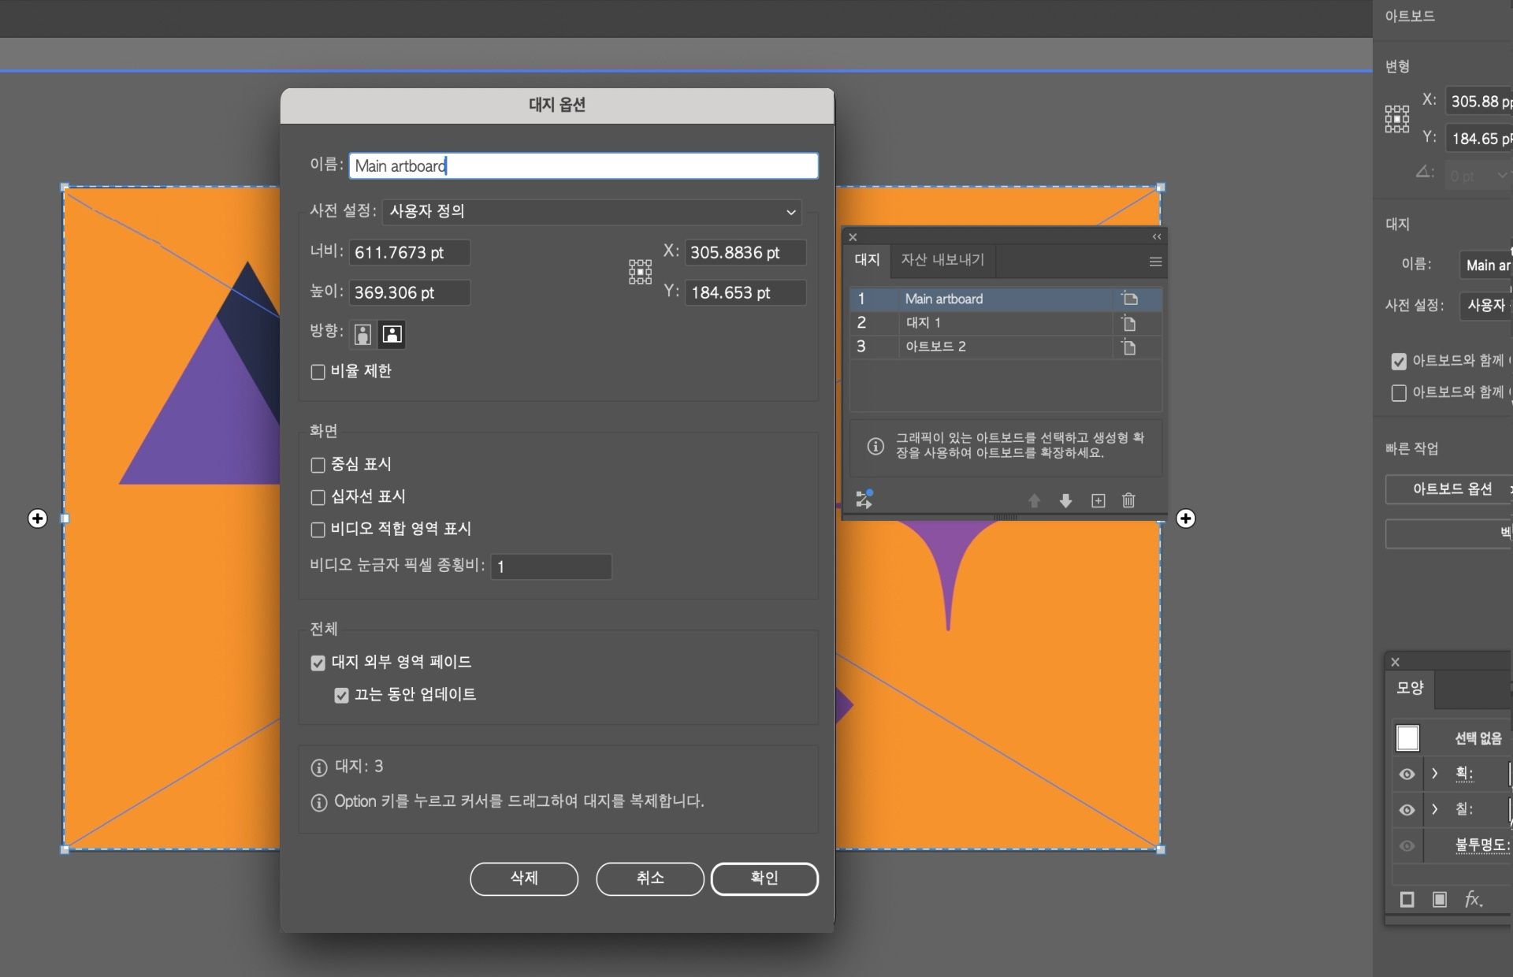Screen dimensions: 1513x977
Task: Uncheck 대지 외부 영역 페이드
Action: pyautogui.click(x=318, y=663)
